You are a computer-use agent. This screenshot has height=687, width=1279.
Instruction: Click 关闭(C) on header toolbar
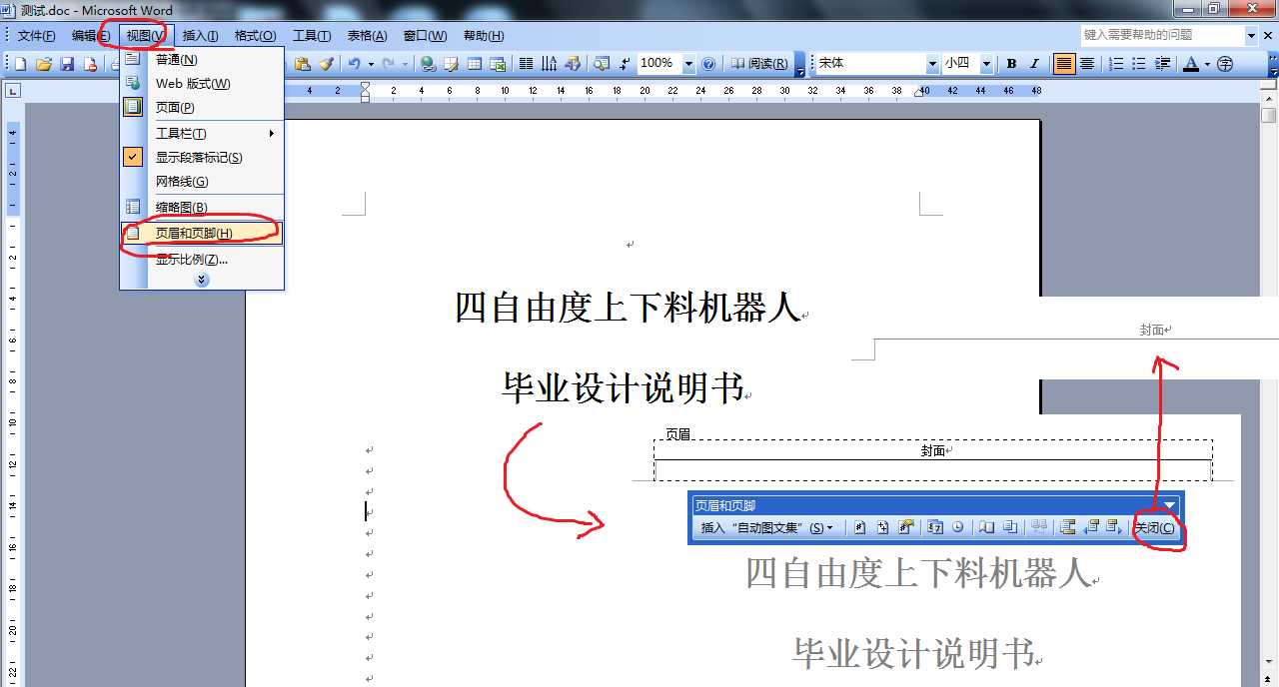pyautogui.click(x=1154, y=527)
